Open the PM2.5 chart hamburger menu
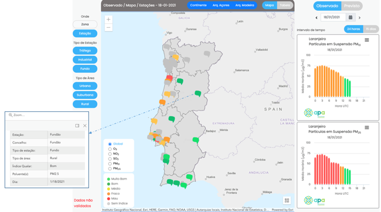The width and height of the screenshot is (381, 212). coord(367,128)
